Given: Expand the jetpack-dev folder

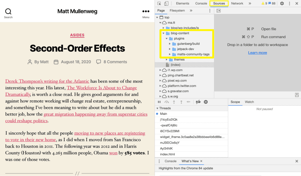Looking at the screenshot, I should pyautogui.click(x=170, y=49).
